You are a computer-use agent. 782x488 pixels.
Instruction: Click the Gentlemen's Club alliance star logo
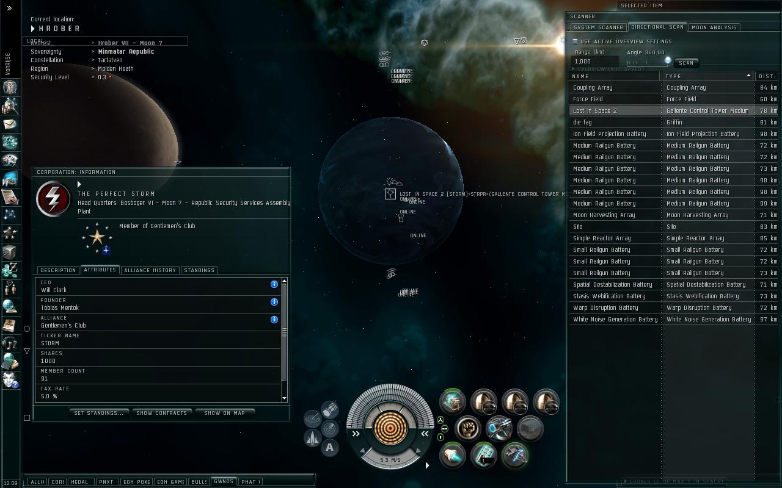[97, 238]
